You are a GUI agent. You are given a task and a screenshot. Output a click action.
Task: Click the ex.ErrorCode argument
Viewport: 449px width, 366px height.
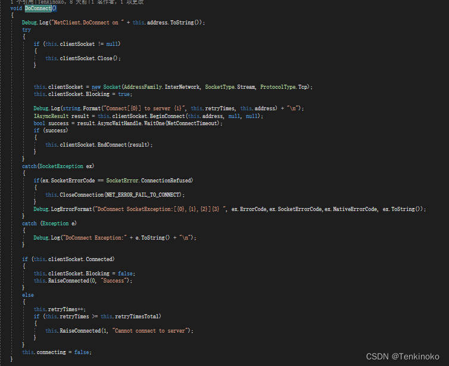(x=249, y=209)
